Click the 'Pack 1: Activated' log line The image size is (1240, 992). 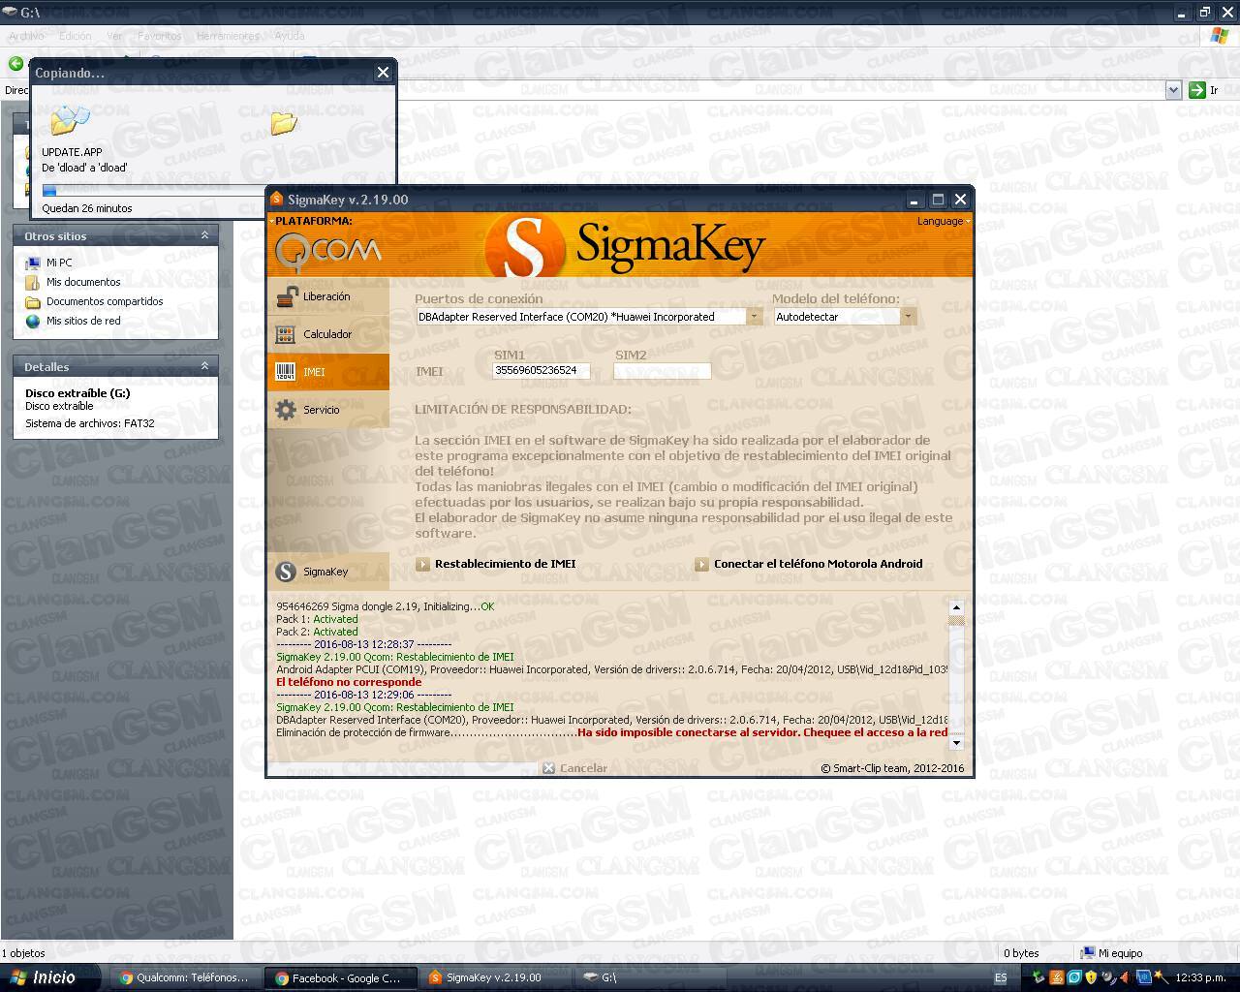point(317,619)
